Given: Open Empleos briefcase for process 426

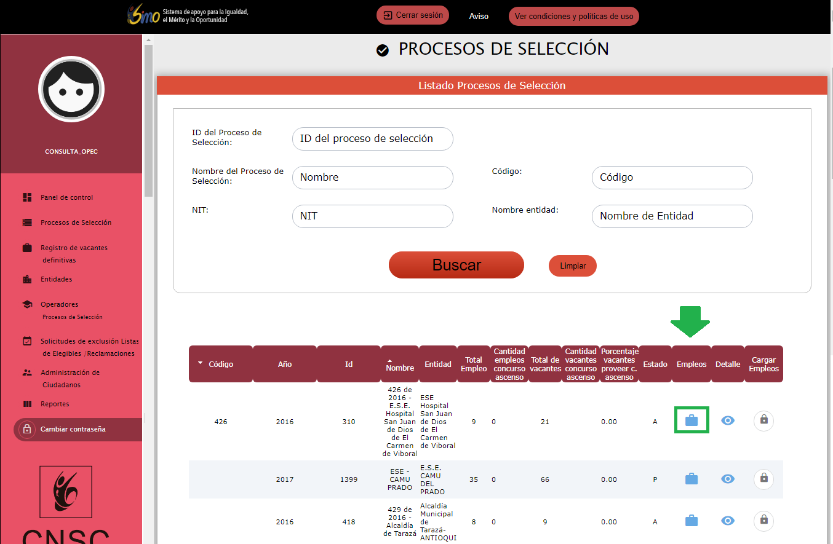Looking at the screenshot, I should [x=692, y=420].
